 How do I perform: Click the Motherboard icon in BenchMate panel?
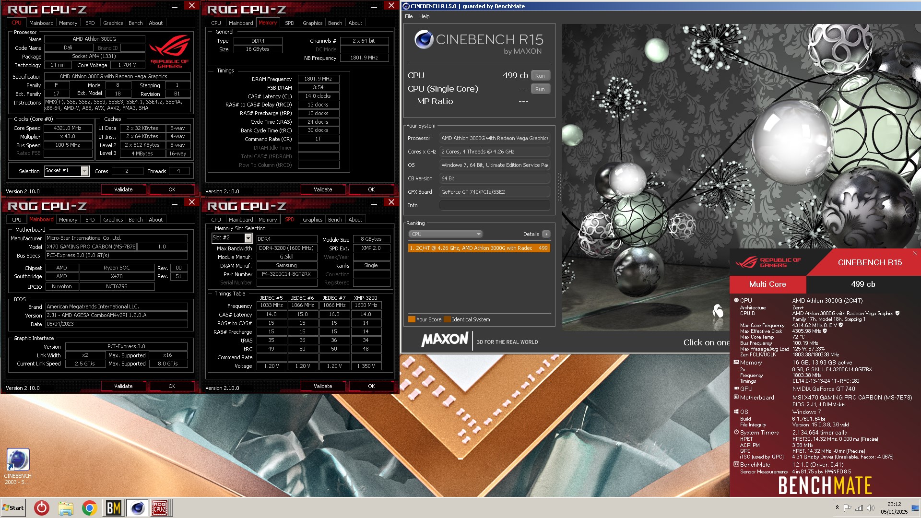point(736,397)
